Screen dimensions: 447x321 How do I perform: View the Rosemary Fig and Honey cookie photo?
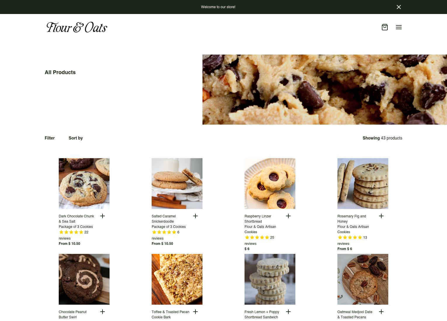pos(363,184)
